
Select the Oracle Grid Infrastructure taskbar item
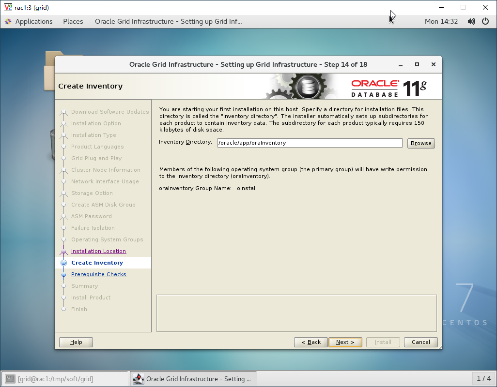click(x=193, y=379)
